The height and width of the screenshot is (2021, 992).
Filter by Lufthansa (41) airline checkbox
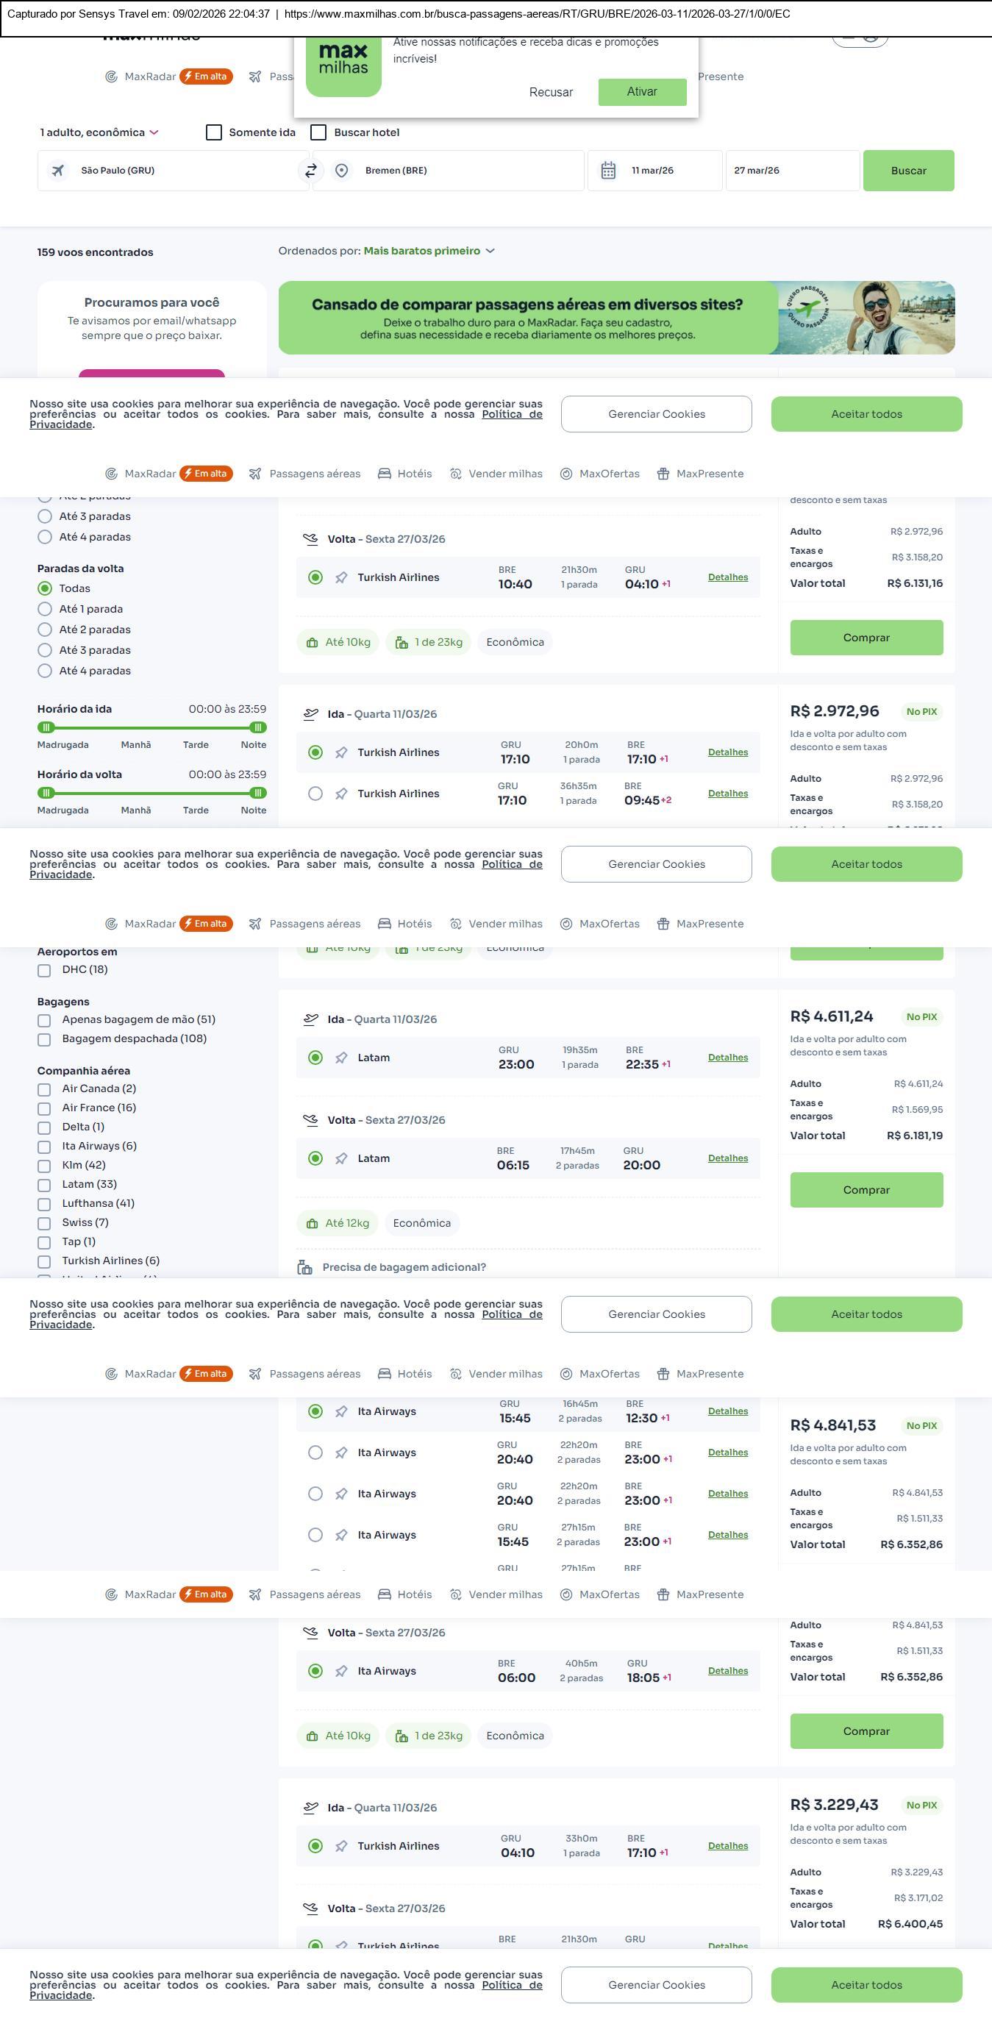[x=45, y=1203]
